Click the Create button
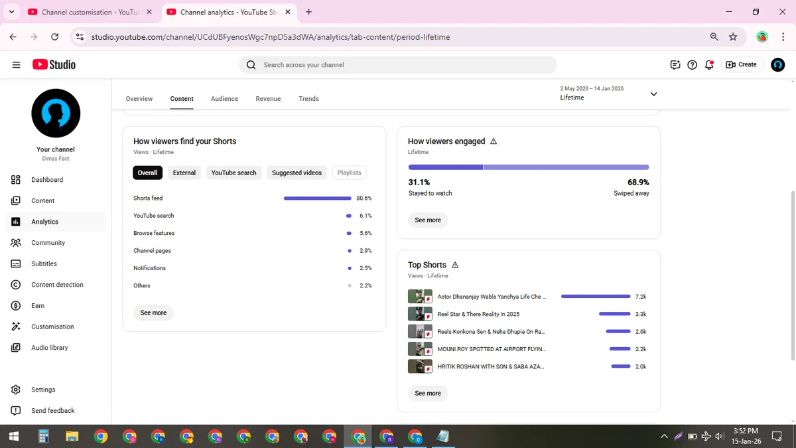796x448 pixels. pyautogui.click(x=741, y=64)
